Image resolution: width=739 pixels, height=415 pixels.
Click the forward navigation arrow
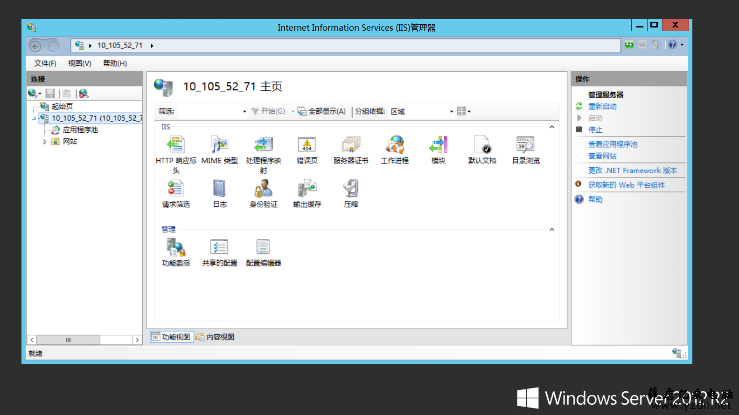(x=54, y=46)
